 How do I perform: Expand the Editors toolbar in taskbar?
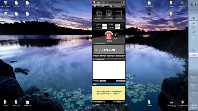(193, 88)
